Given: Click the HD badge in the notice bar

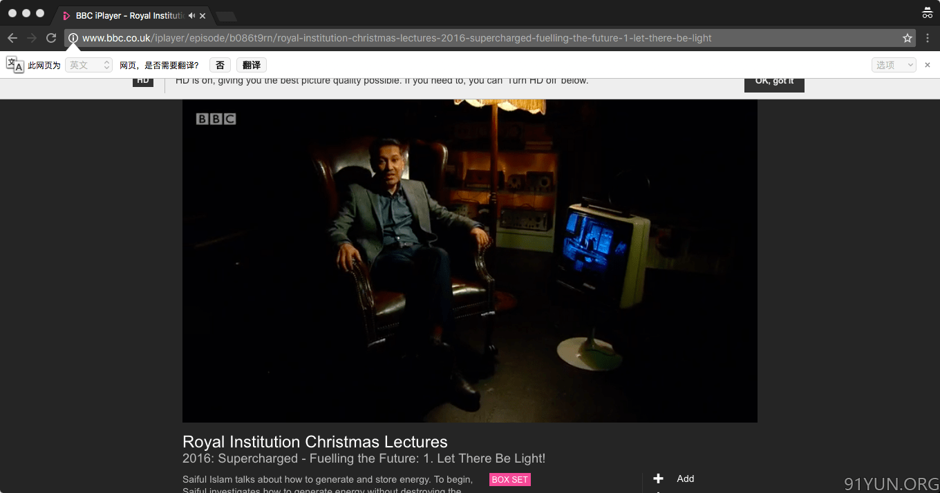Looking at the screenshot, I should (x=143, y=81).
